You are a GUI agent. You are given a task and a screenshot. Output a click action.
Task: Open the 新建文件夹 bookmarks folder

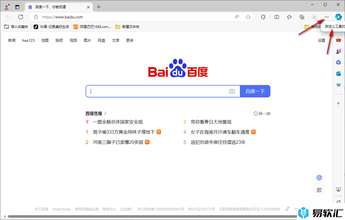tap(127, 27)
